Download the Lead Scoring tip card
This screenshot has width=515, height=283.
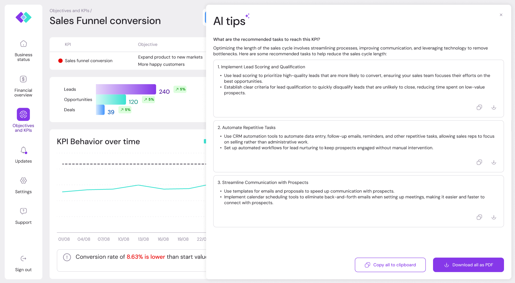click(x=494, y=108)
